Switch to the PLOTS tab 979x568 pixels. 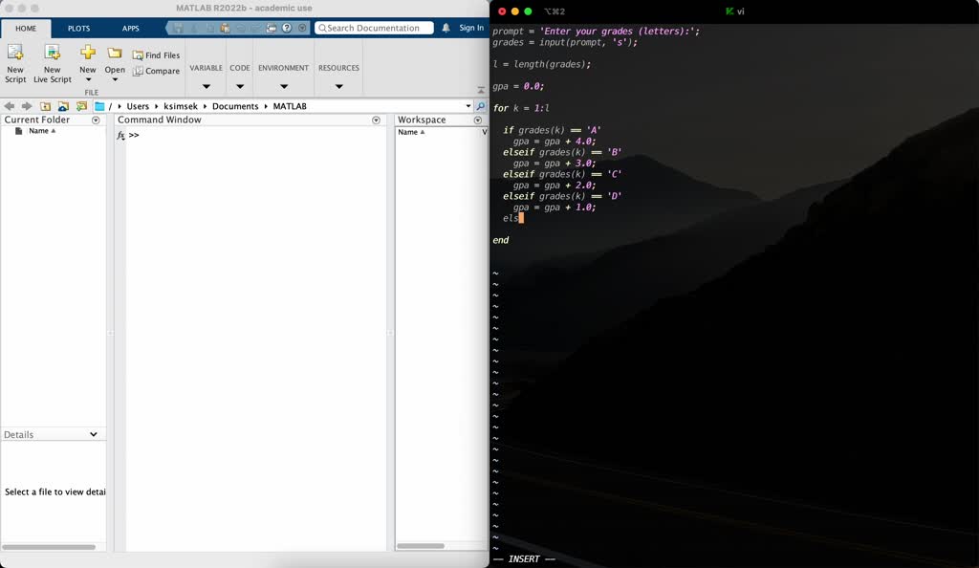coord(78,28)
